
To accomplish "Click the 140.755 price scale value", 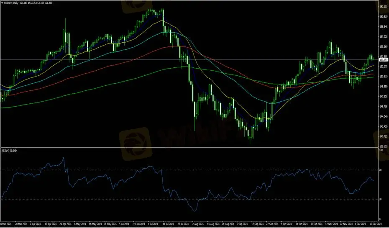I will [x=384, y=136].
